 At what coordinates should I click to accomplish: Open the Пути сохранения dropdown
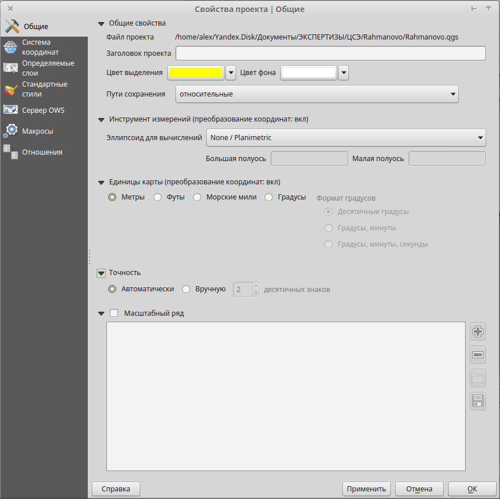coord(317,94)
